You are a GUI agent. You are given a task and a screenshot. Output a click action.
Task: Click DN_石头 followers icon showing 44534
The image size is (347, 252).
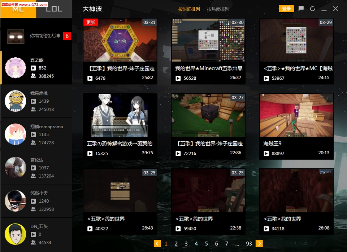(33, 243)
